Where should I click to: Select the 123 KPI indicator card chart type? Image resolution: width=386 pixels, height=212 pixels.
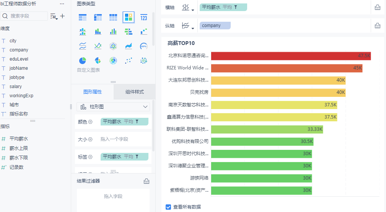pos(144,18)
